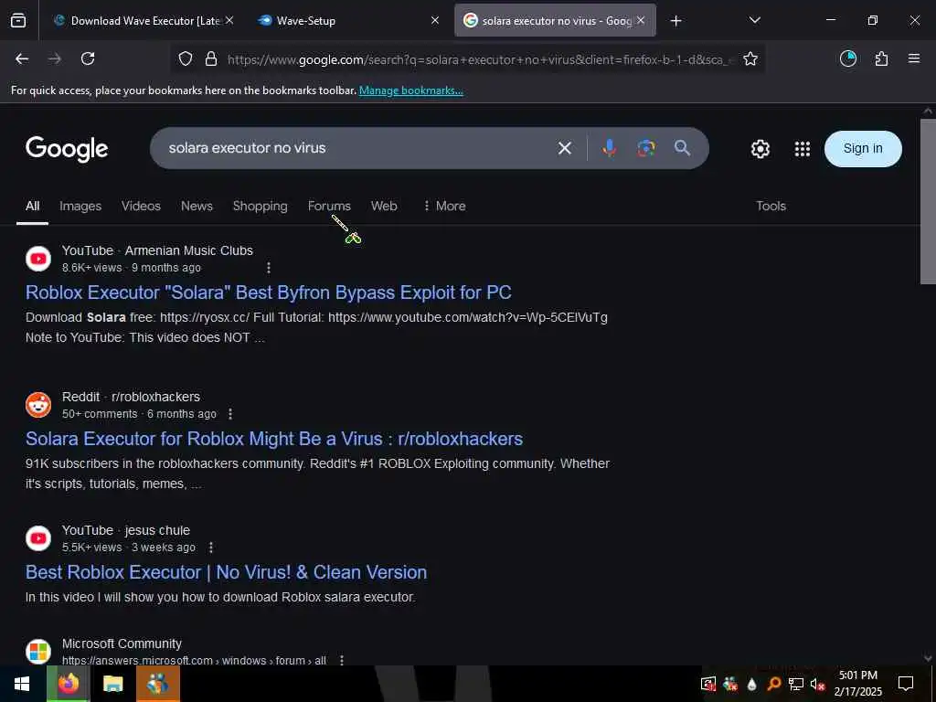Submit search with magnifier icon

point(682,148)
